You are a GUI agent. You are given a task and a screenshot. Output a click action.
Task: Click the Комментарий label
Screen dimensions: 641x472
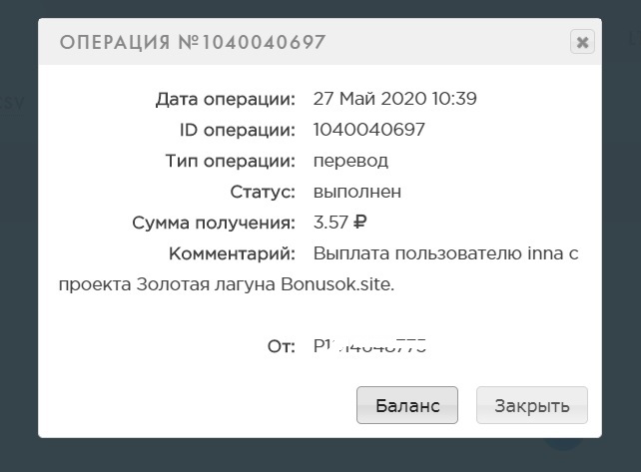click(232, 253)
